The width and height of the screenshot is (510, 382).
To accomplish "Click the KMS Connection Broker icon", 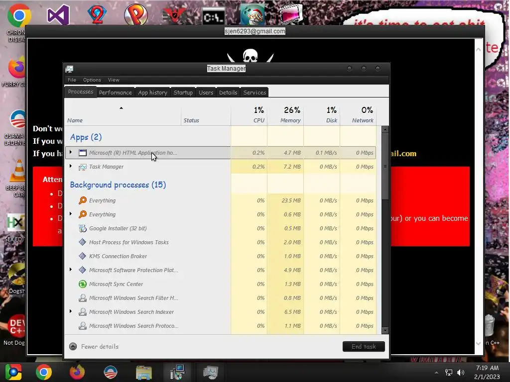I will pyautogui.click(x=83, y=256).
